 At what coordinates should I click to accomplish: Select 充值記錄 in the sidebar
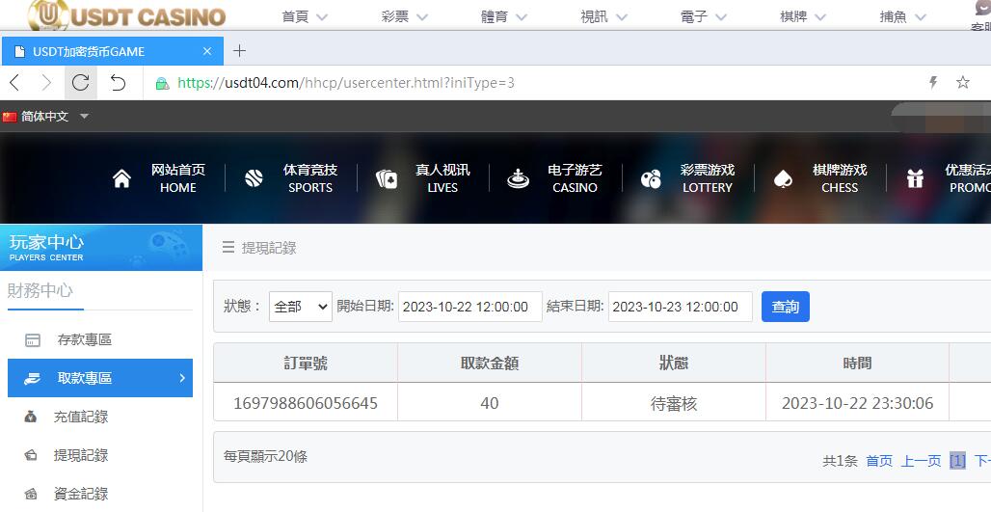click(x=81, y=417)
